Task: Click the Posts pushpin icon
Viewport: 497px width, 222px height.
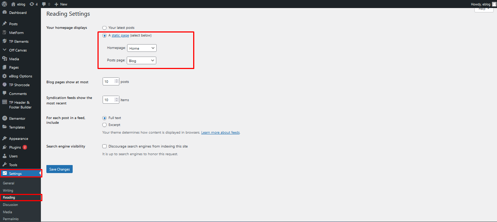Action: (5, 24)
